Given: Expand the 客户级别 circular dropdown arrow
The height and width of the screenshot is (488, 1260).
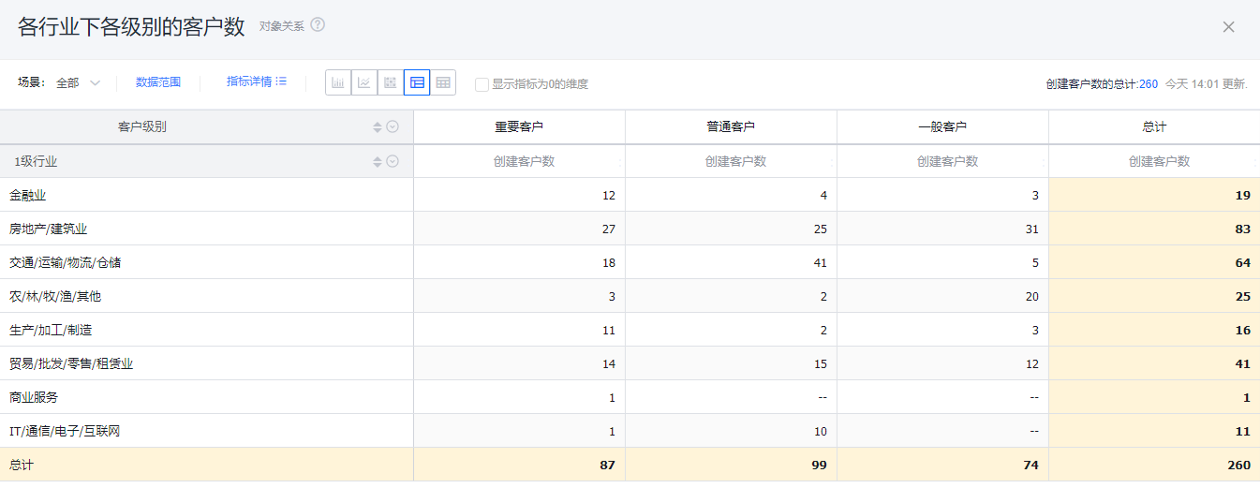Looking at the screenshot, I should click(393, 127).
